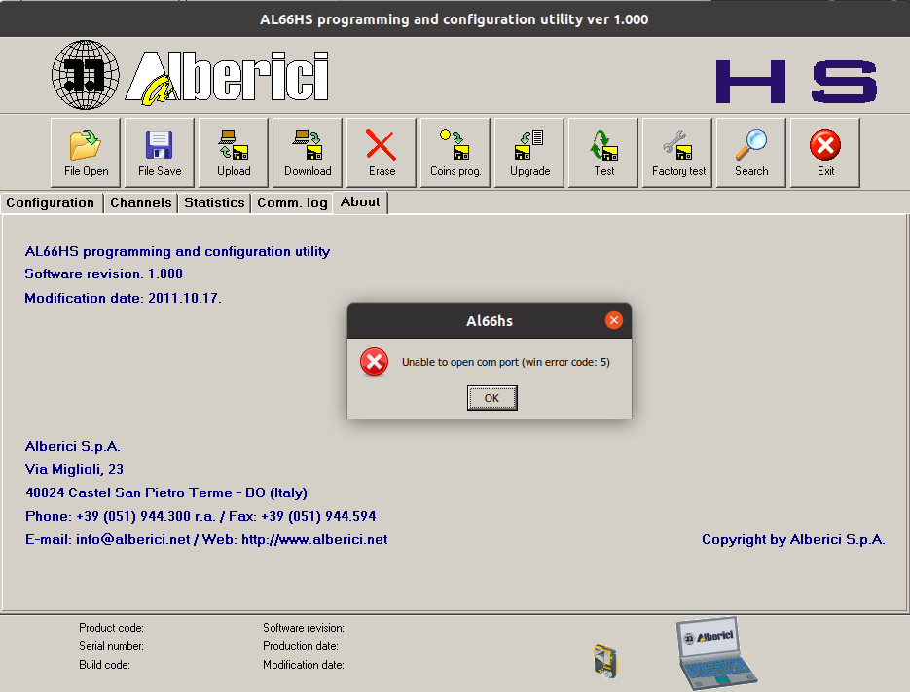Image resolution: width=910 pixels, height=692 pixels.
Task: Click the 'Product code:' status label
Action: tap(111, 628)
